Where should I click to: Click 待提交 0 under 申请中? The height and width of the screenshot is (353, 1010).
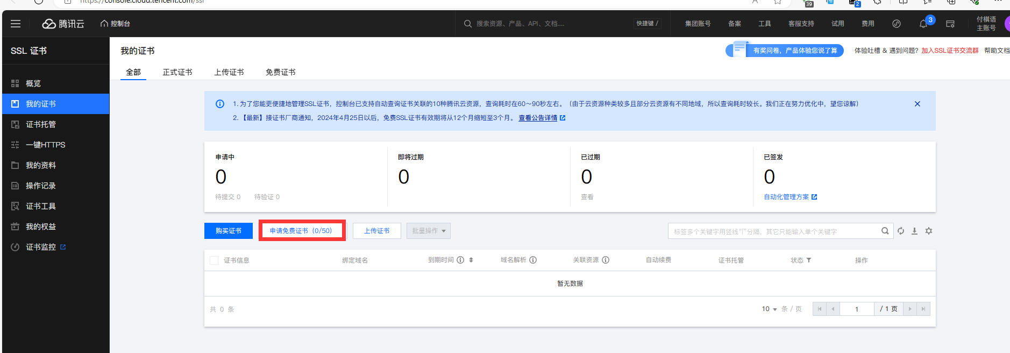[x=228, y=197]
